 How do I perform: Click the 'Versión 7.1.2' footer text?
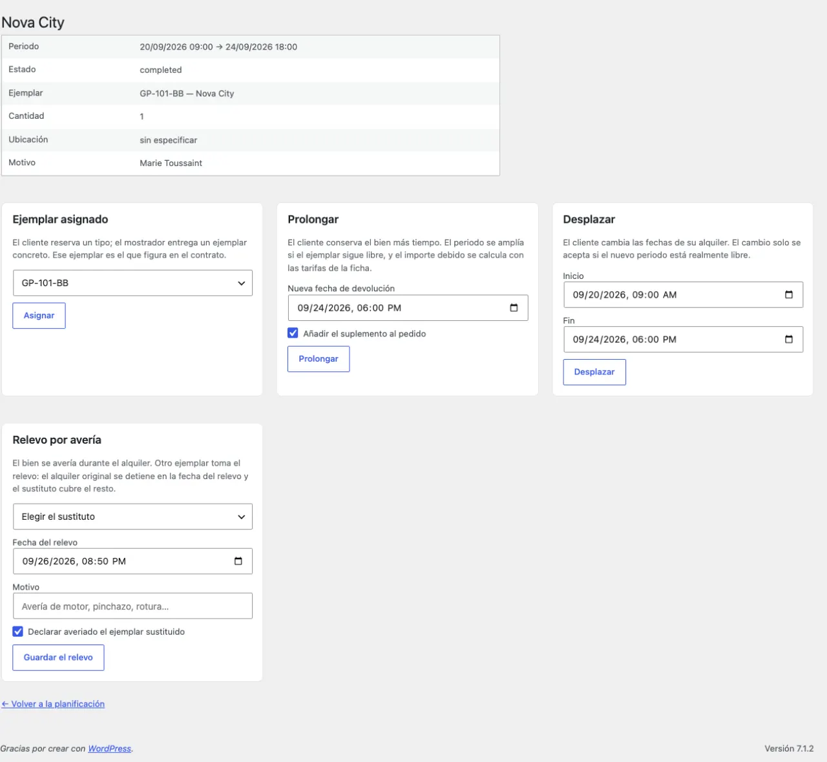(x=789, y=748)
